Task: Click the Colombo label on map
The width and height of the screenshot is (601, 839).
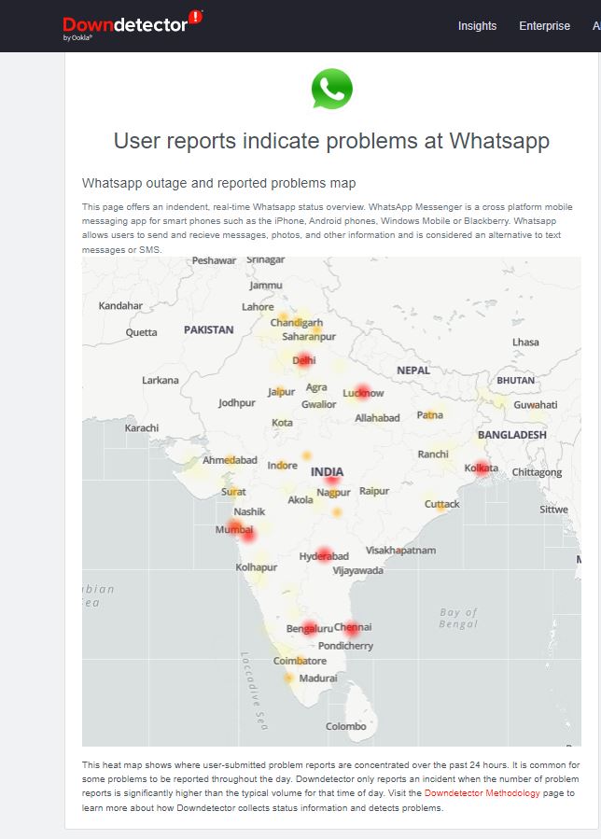Action: (345, 726)
